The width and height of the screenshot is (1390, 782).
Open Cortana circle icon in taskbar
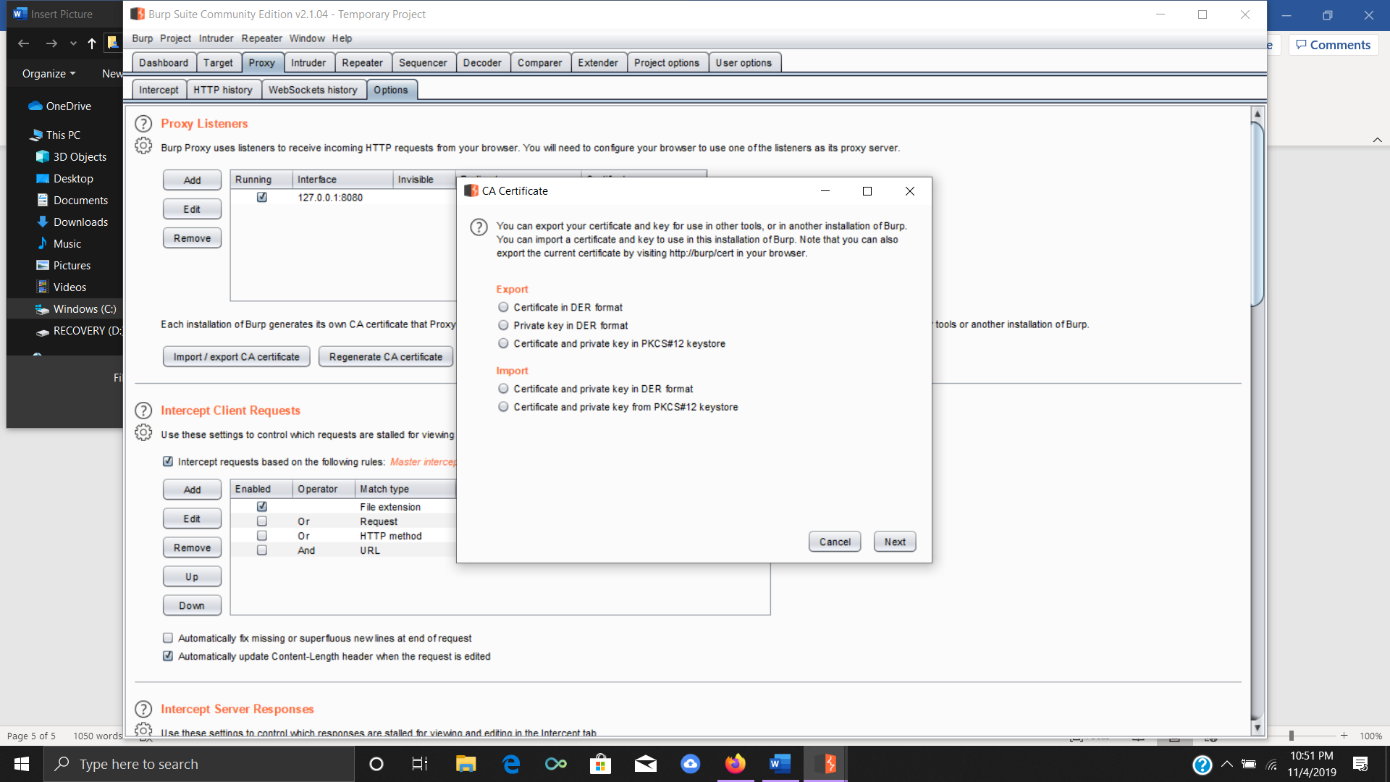(376, 764)
